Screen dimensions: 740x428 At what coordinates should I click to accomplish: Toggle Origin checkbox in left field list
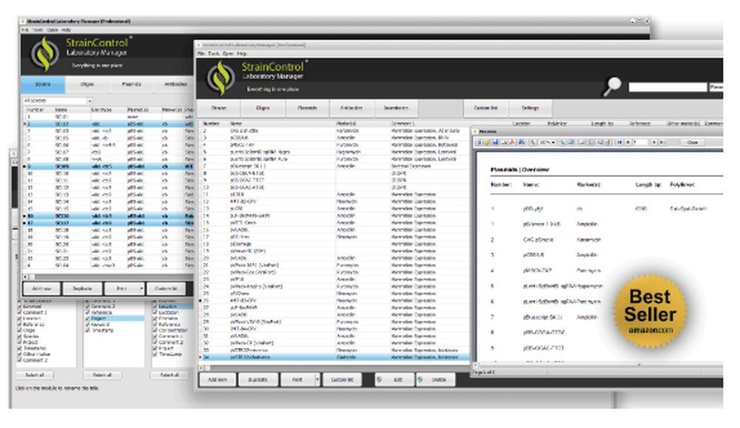pyautogui.click(x=19, y=330)
